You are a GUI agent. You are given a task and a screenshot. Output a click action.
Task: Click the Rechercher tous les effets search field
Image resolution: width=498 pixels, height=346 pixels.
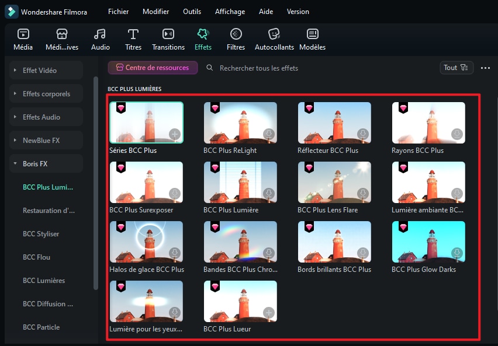pos(259,68)
